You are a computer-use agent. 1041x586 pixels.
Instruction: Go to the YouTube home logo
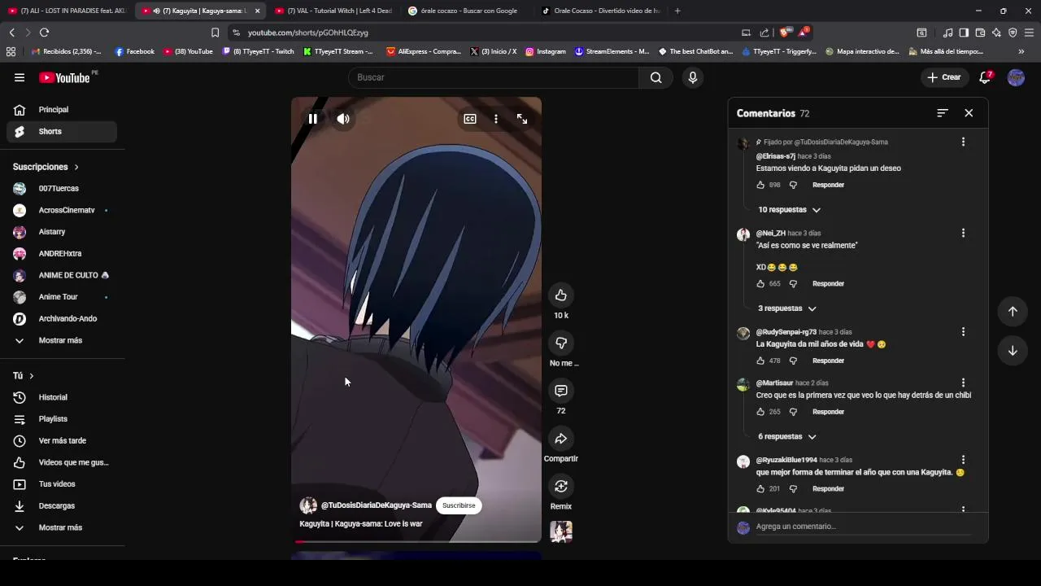(65, 77)
